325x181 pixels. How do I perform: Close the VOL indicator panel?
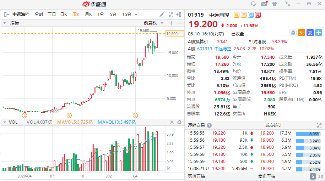[x=172, y=122]
